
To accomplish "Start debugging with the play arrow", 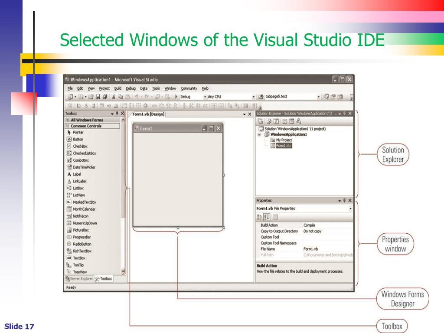I will coord(176,97).
